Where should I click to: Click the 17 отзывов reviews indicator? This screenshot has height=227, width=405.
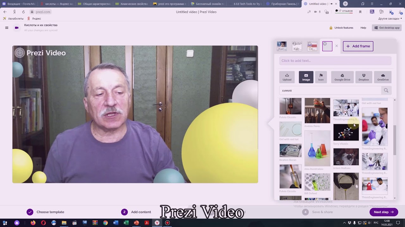(344, 11)
